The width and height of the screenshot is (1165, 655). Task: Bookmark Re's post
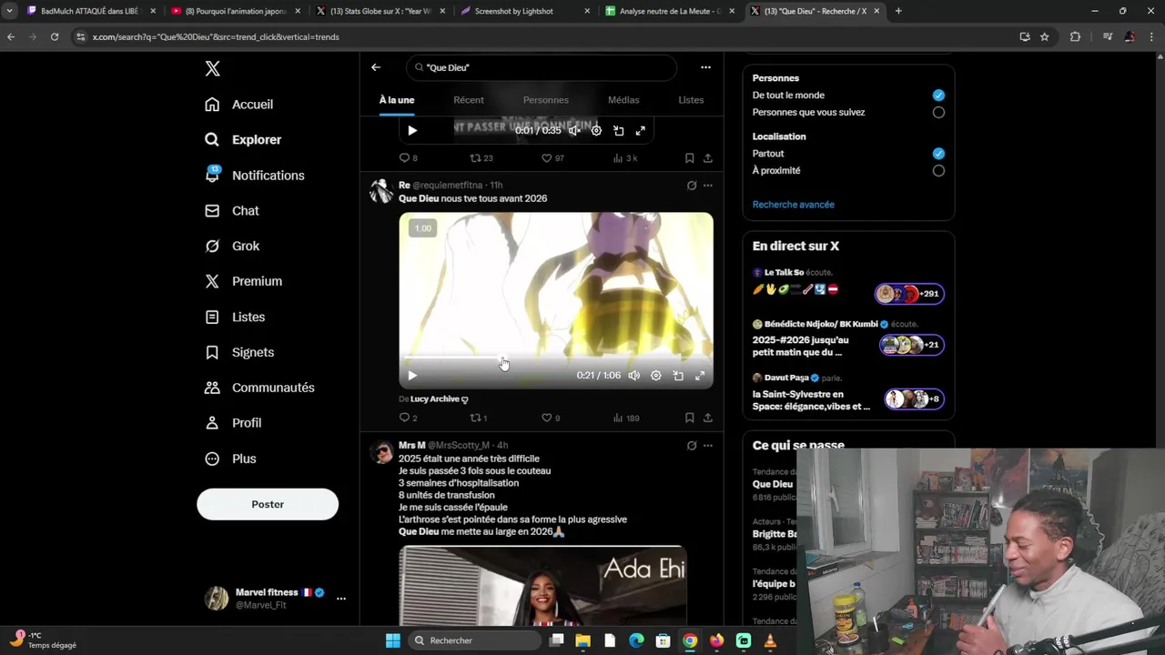pos(690,418)
